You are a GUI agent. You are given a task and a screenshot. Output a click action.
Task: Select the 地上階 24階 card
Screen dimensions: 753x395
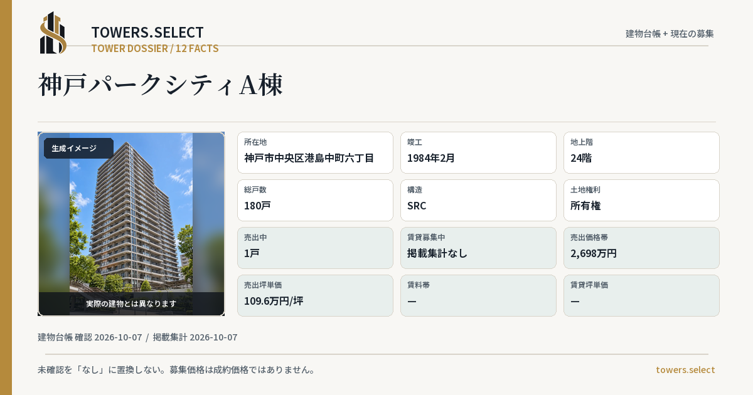pyautogui.click(x=641, y=152)
